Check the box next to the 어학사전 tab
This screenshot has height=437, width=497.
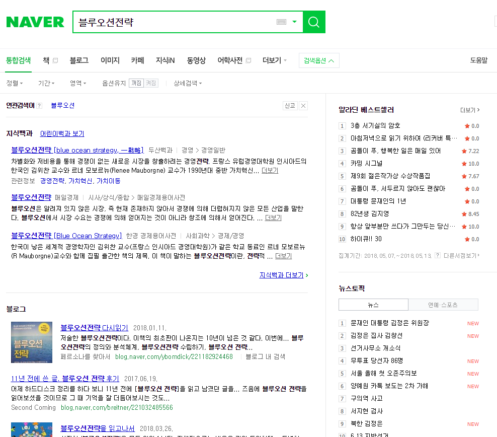(248, 59)
